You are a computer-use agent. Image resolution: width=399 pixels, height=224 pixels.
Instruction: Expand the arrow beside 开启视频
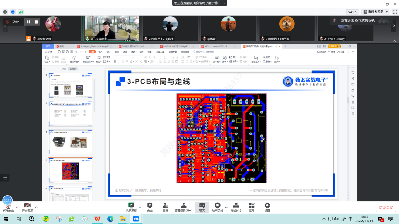click(x=36, y=208)
